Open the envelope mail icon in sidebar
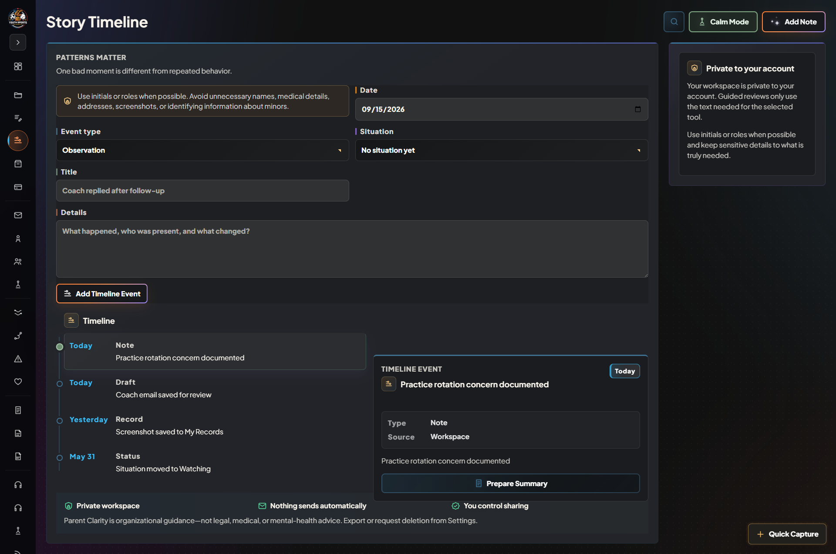The width and height of the screenshot is (836, 554). 18,215
